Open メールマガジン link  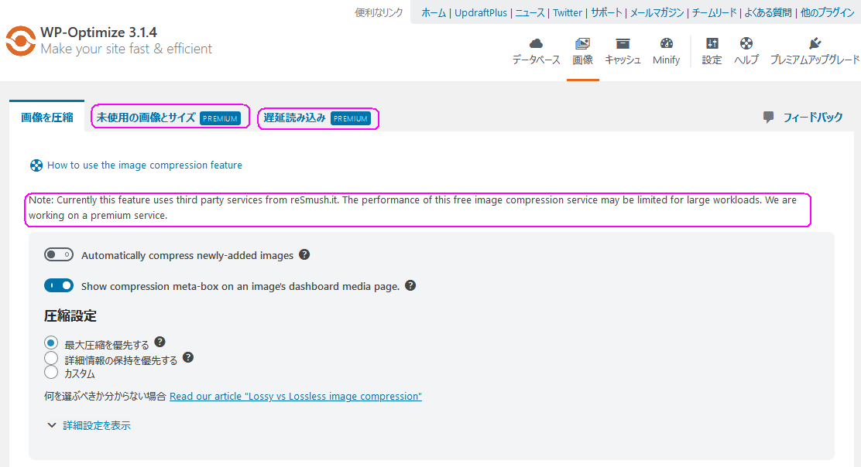657,12
